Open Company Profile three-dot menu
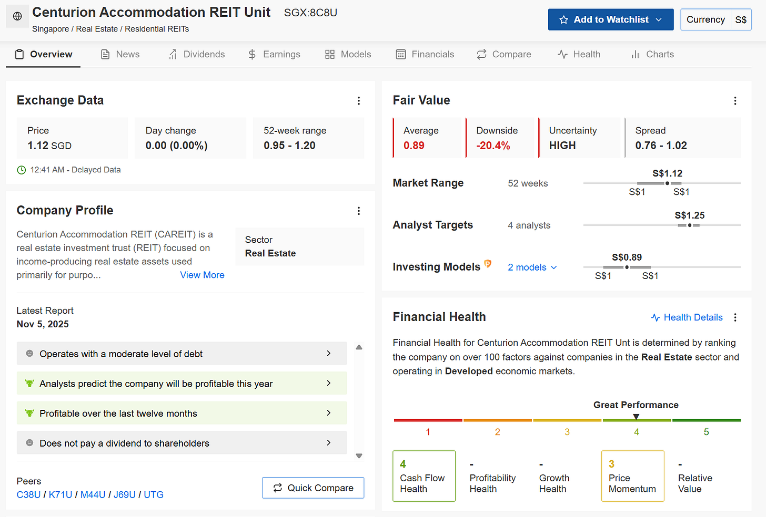The height and width of the screenshot is (517, 766). point(359,211)
